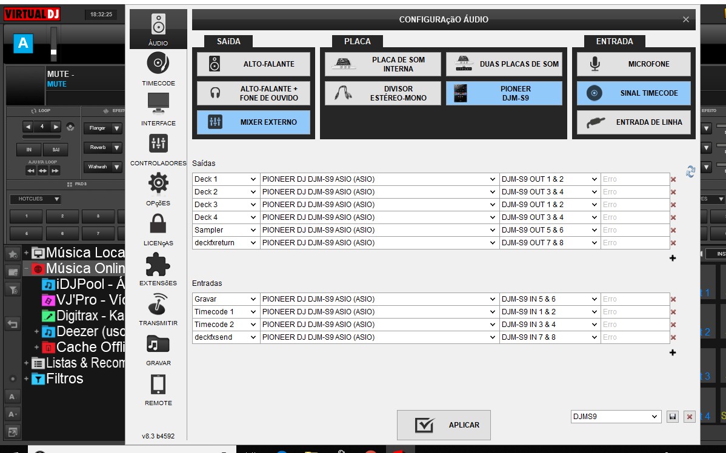
Task: Remove the Gravar input row
Action: click(x=673, y=299)
